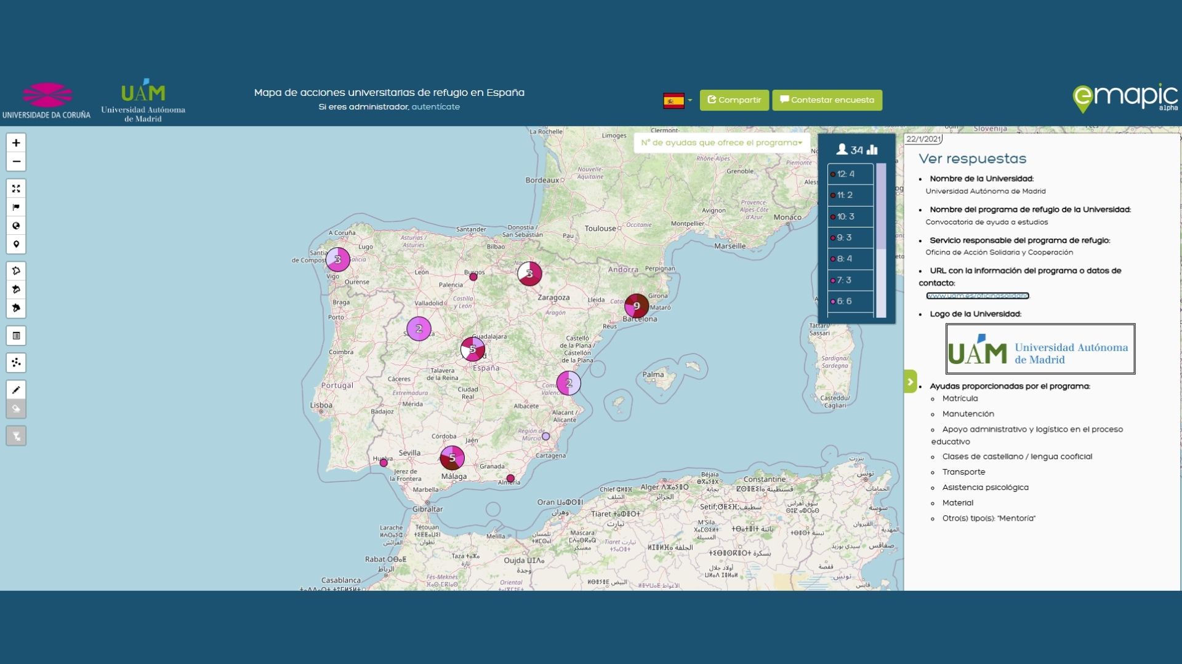Click the flag icon in the map toolbar
The image size is (1182, 664).
pos(16,207)
